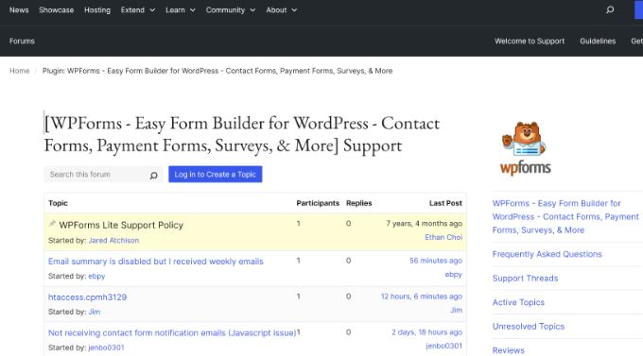The image size is (643, 356).
Task: Click the Participants column header
Action: click(x=318, y=203)
